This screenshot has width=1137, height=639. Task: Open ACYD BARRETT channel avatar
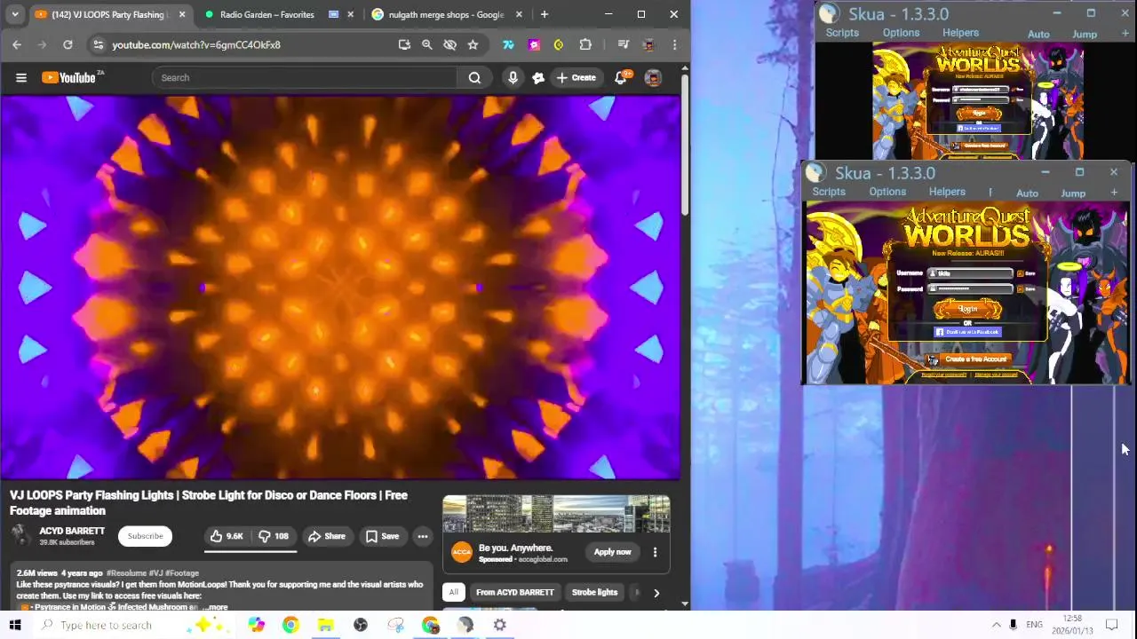pyautogui.click(x=20, y=536)
